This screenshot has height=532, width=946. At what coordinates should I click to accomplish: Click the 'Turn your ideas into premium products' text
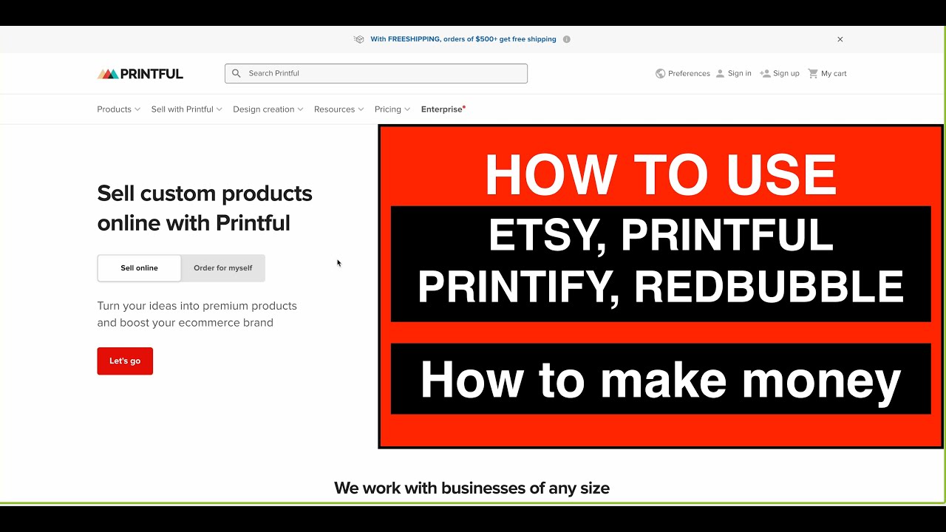coord(197,314)
